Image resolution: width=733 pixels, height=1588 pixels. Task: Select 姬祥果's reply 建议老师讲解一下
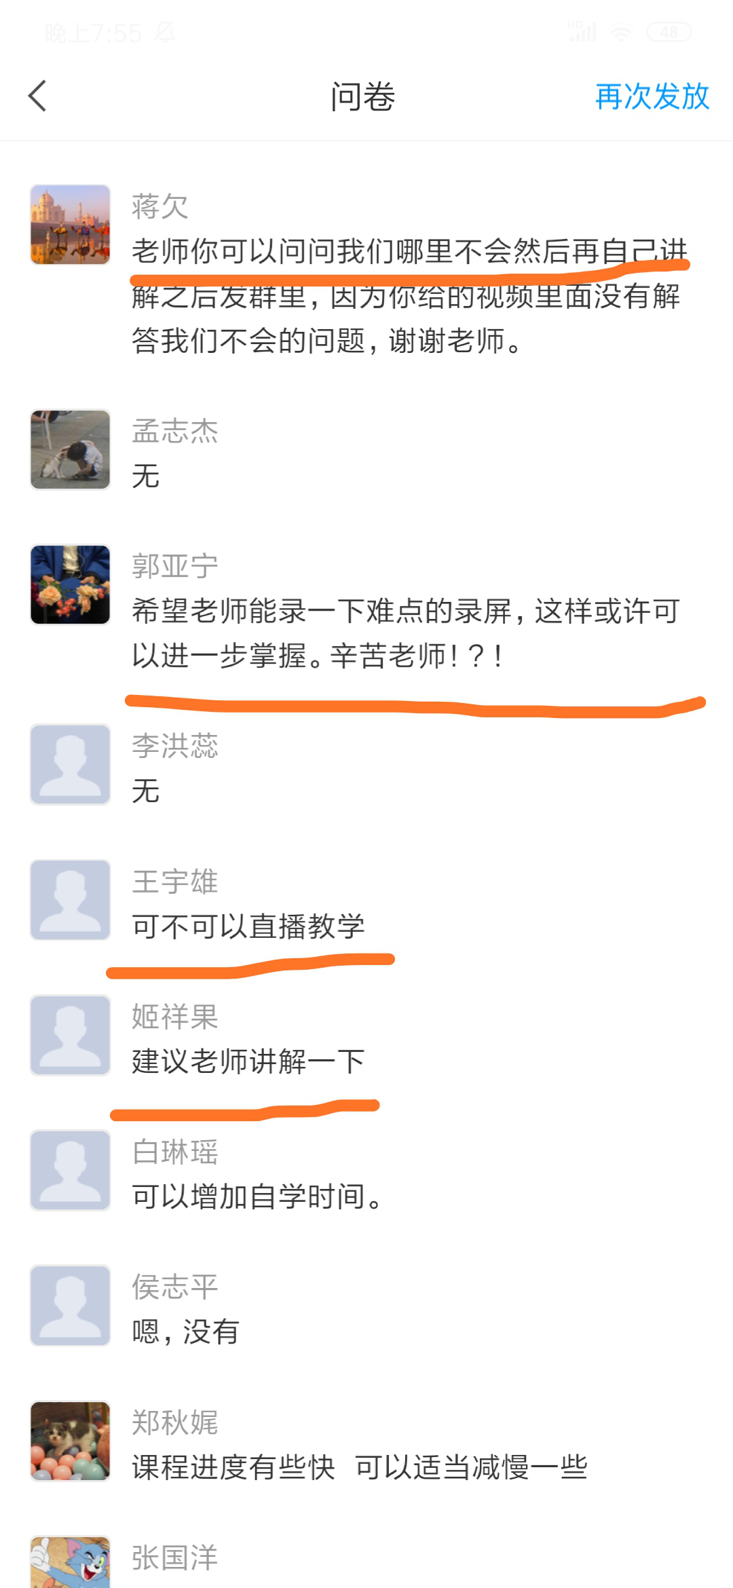point(248,1061)
